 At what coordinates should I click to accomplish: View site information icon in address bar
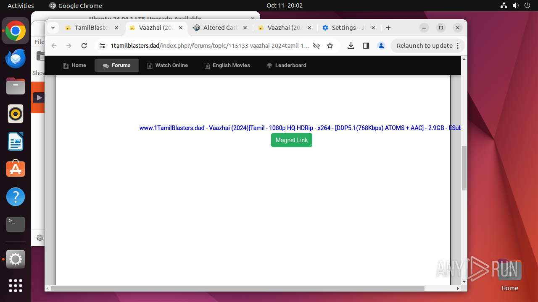pos(102,46)
